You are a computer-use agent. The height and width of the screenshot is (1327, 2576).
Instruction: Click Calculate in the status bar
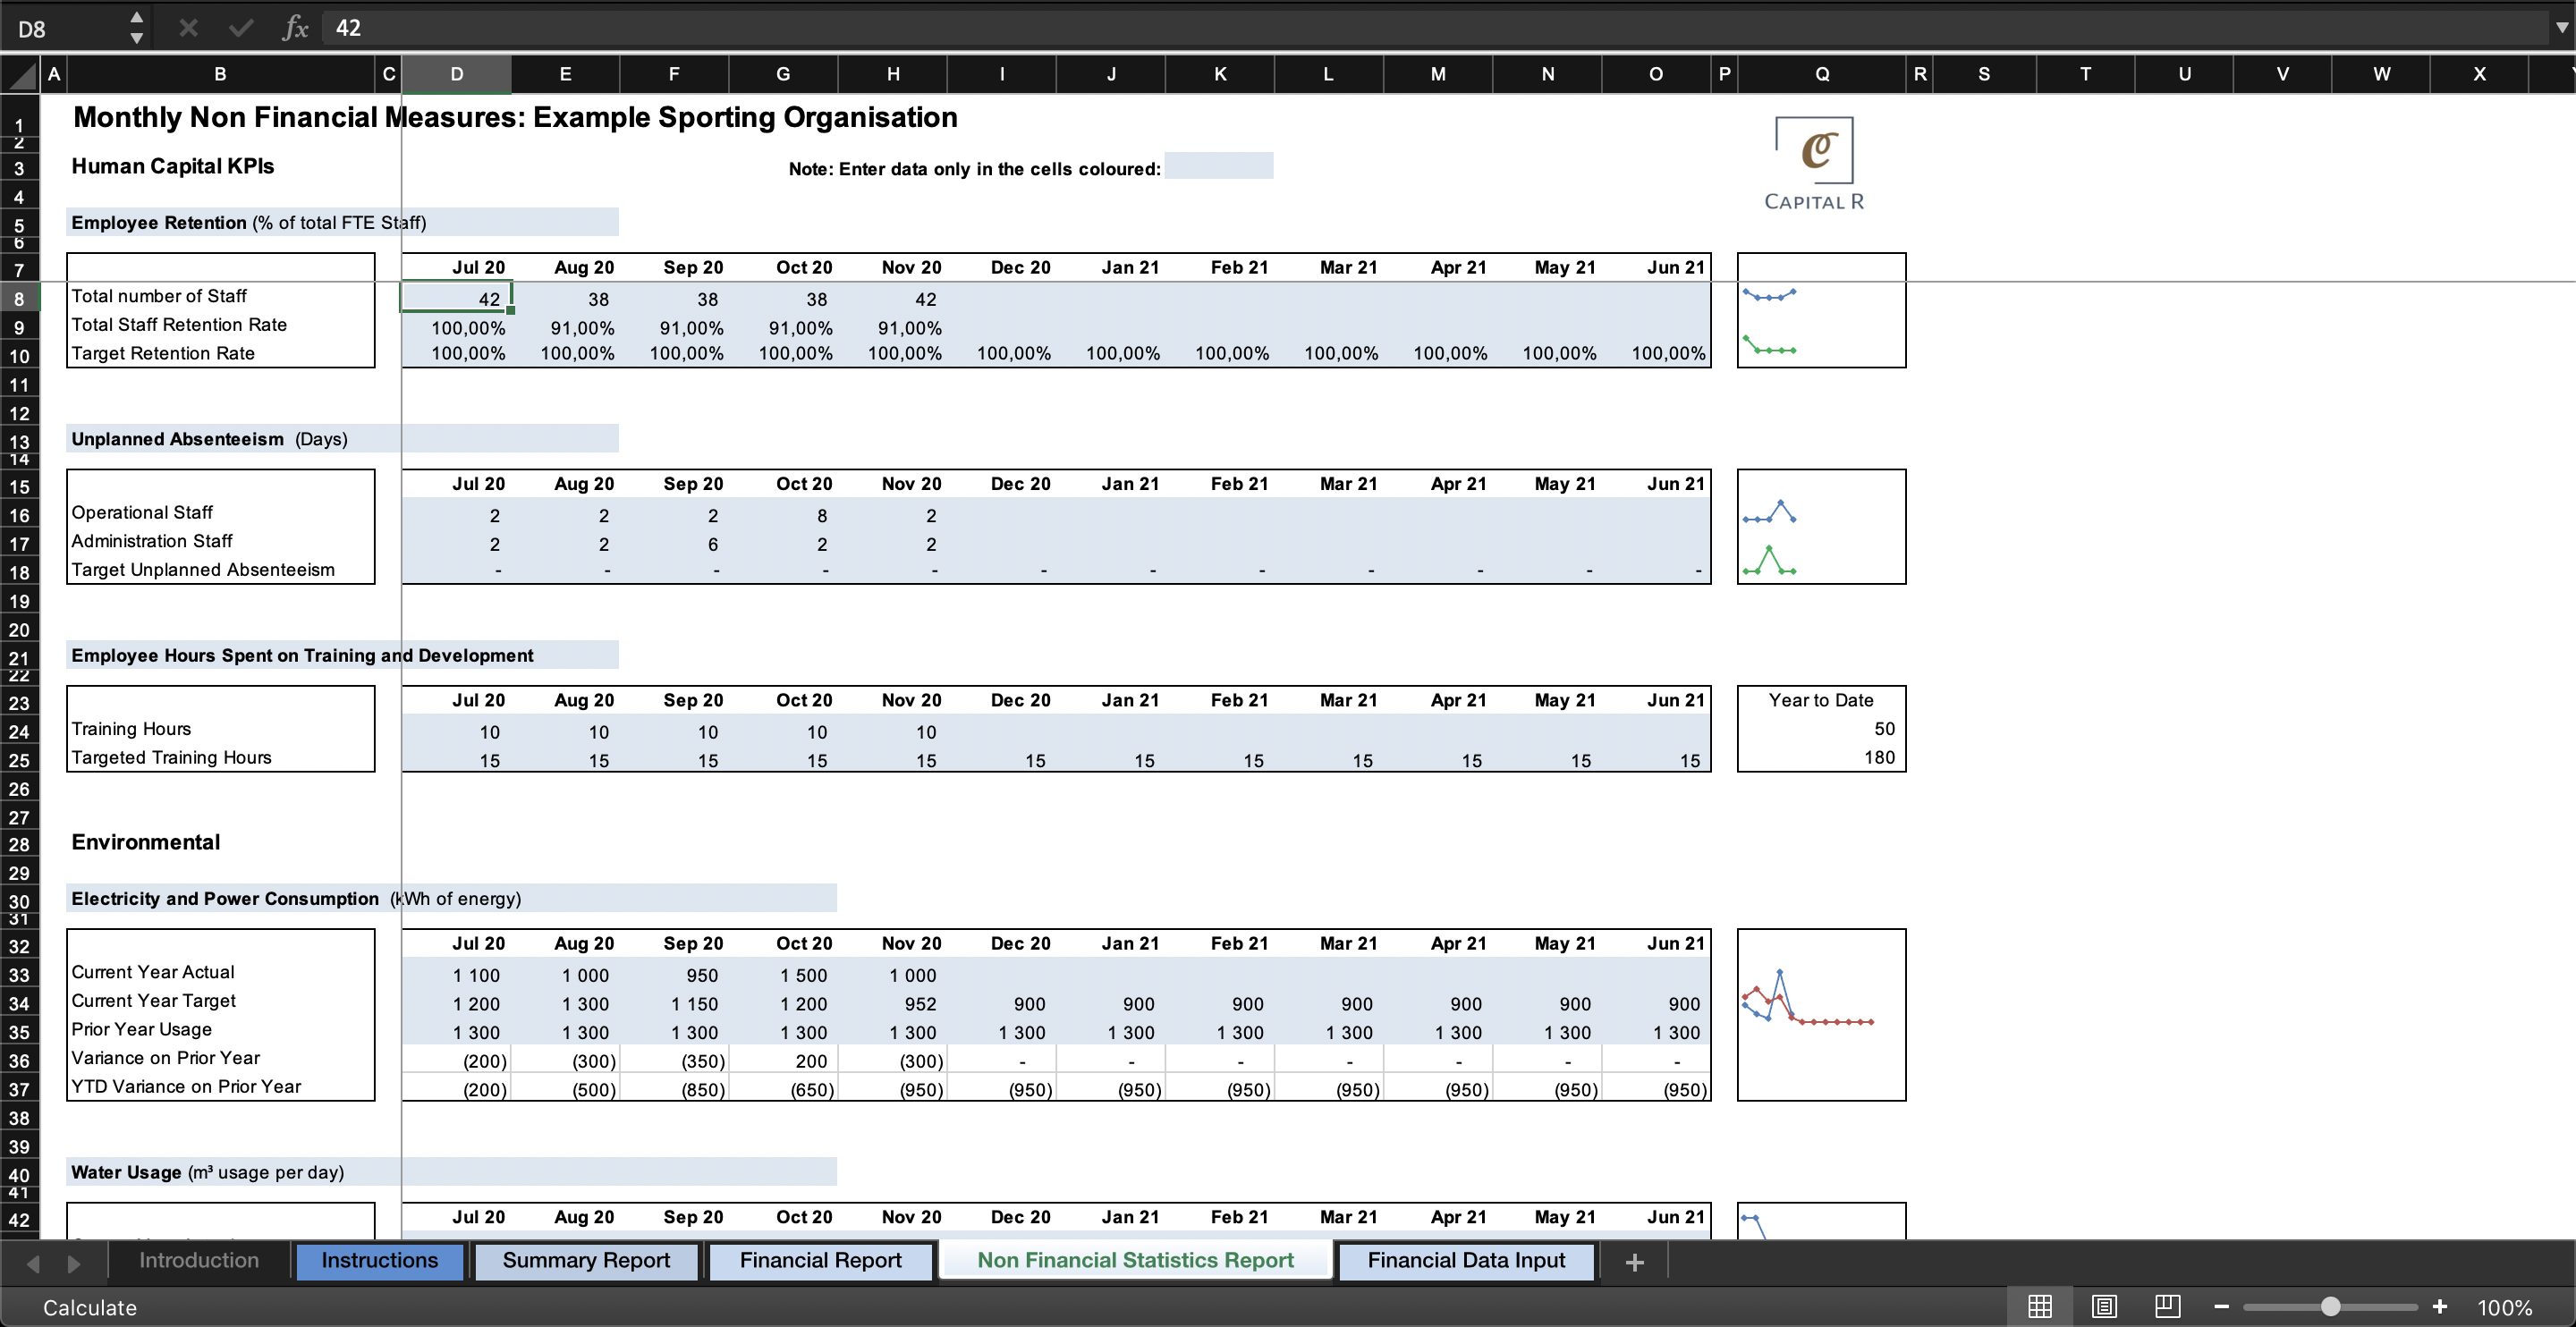(90, 1307)
